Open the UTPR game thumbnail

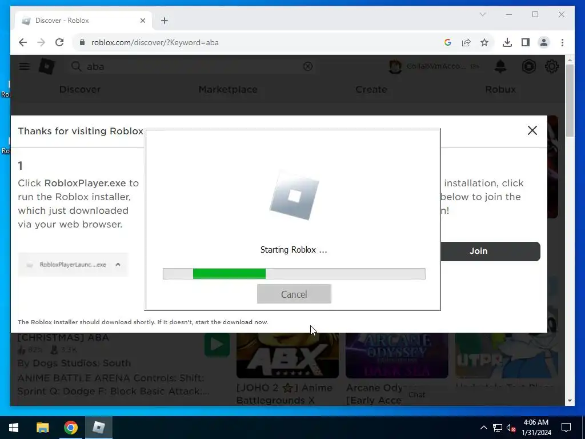pos(506,356)
